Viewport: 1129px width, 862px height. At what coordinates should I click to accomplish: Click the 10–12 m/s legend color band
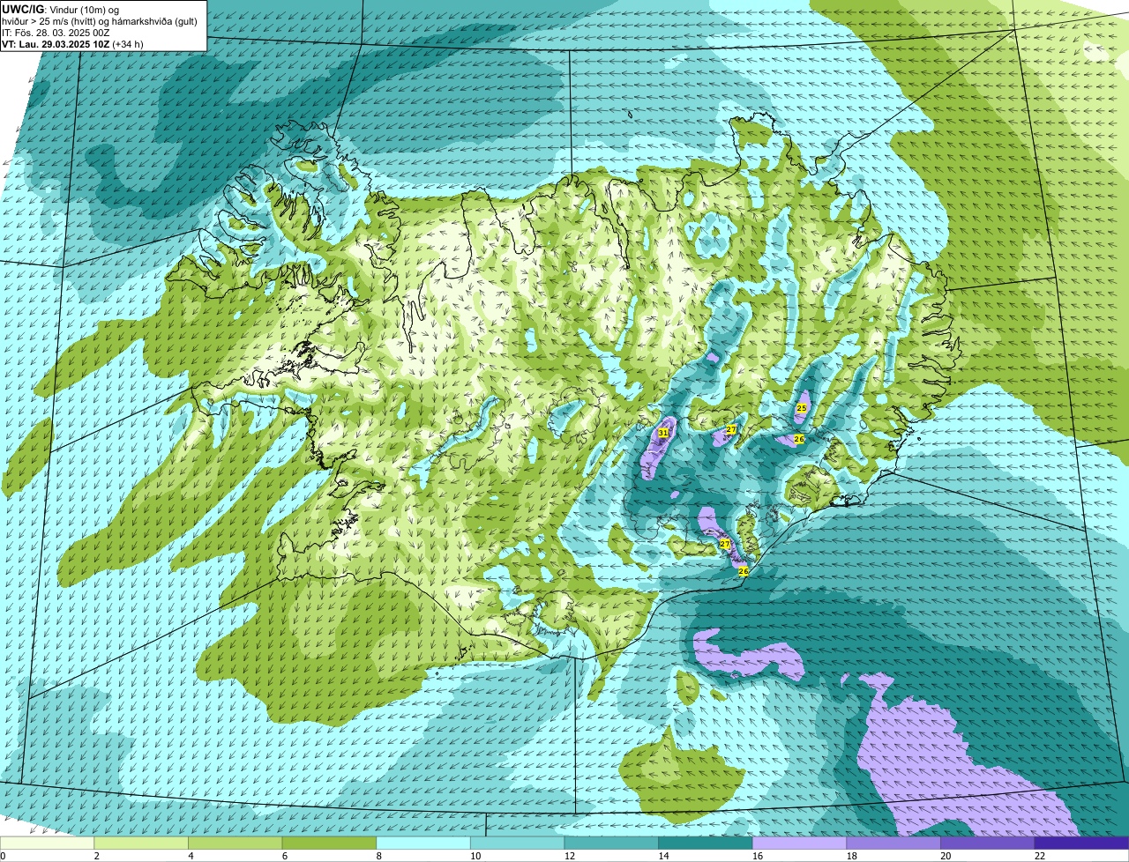pos(518,843)
